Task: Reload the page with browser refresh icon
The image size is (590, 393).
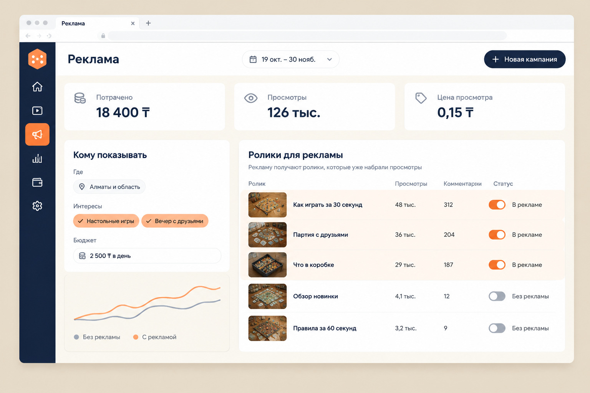Action: click(x=49, y=36)
